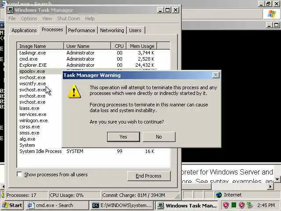Click the Task Manager title bar icon

(x=11, y=10)
